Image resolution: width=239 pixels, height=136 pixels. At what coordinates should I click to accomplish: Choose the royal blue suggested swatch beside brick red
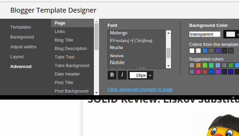pos(211,72)
